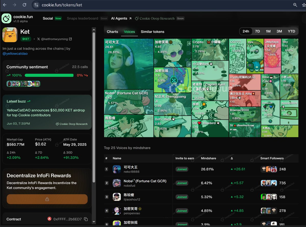Open the 0xYi | Bird treemap tile

172,126
